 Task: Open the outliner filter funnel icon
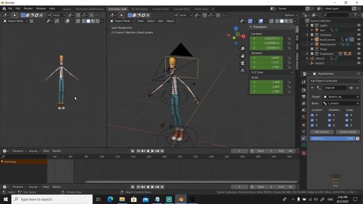pos(356,15)
